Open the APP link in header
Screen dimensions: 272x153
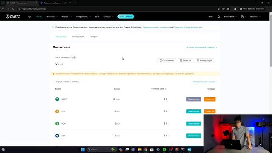[211, 17]
